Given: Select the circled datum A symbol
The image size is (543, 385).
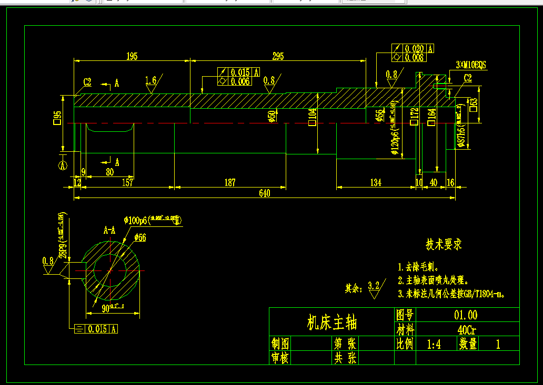Looking at the screenshot, I should point(63,165).
